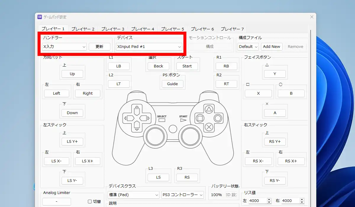Switch to the プレイヤー 2 tab

coord(83,29)
